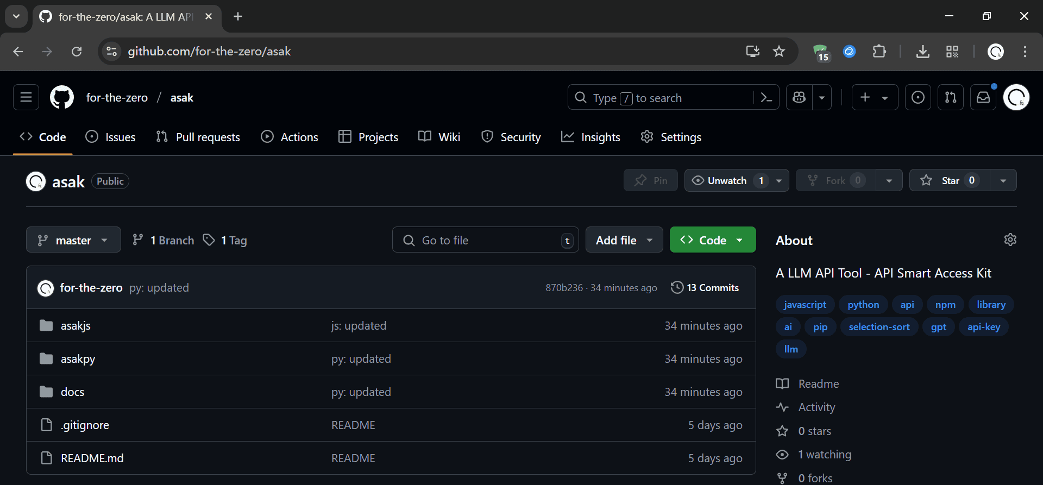Screen dimensions: 1043x485
Task: Open the 13 Commits history link
Action: click(x=705, y=288)
